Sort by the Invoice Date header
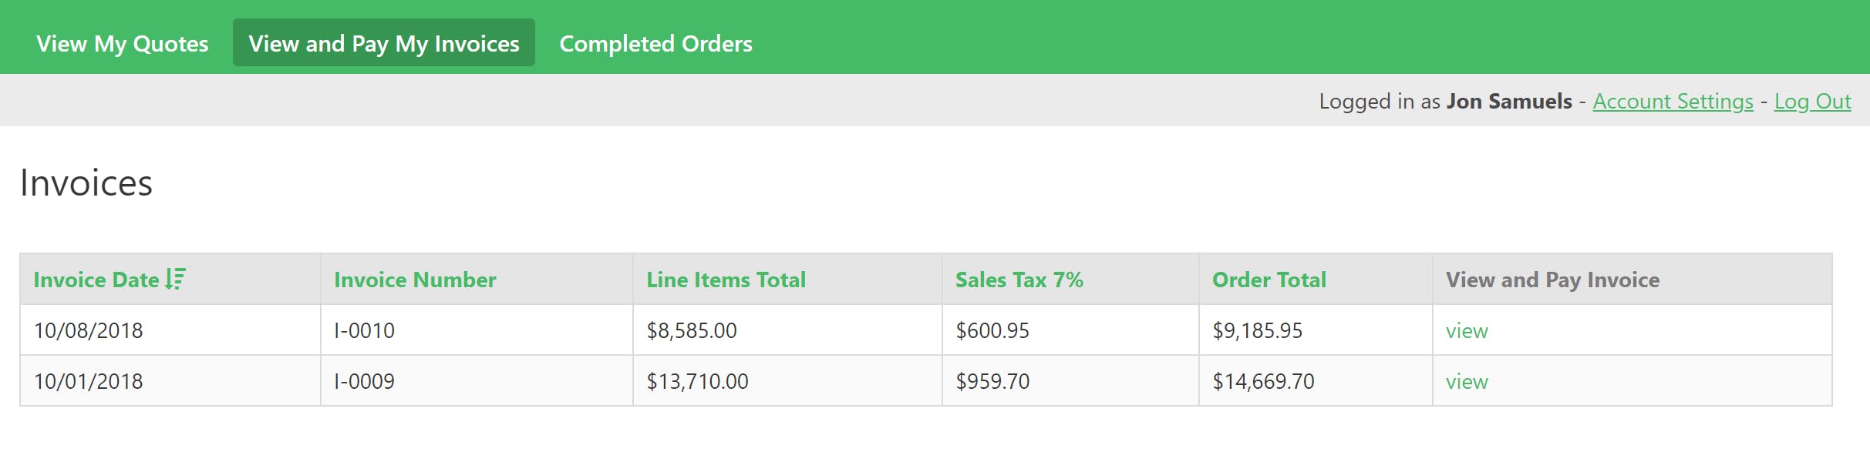Screen dimensions: 1870x452 pos(96,280)
